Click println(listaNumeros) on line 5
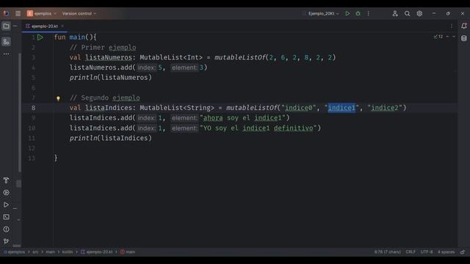Image resolution: width=470 pixels, height=264 pixels. [111, 78]
